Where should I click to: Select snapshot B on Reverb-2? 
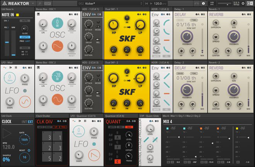pos(249,67)
